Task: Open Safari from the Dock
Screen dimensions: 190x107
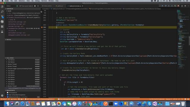Action: [x=23, y=104]
